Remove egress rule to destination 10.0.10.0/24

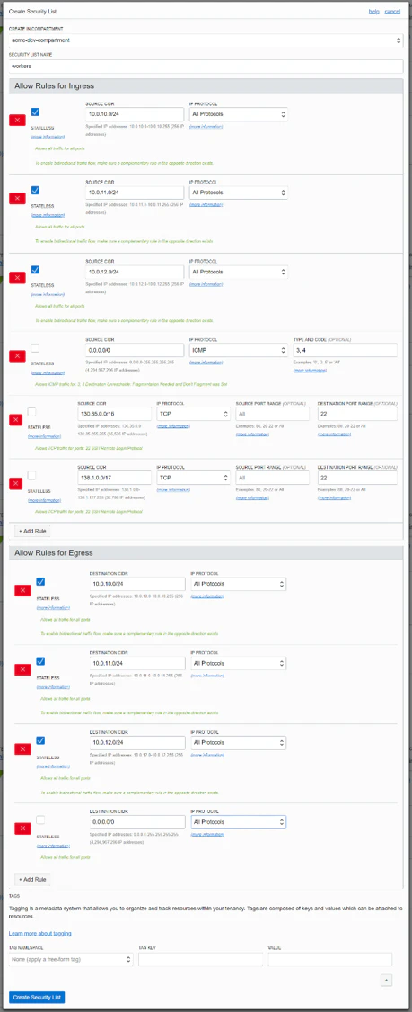click(22, 590)
